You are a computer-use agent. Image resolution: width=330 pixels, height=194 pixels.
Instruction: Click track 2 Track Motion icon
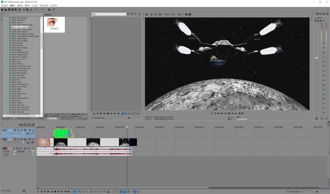click(x=18, y=139)
